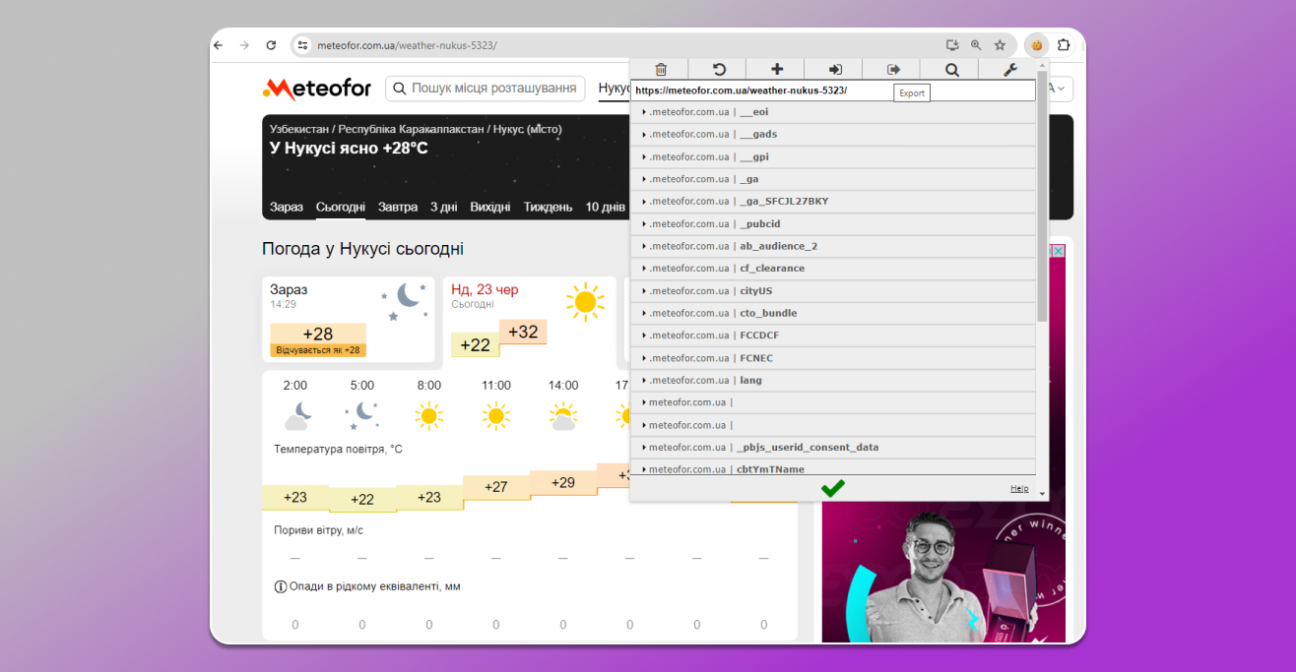Open cookie search with the magnifier icon

pyautogui.click(x=951, y=69)
